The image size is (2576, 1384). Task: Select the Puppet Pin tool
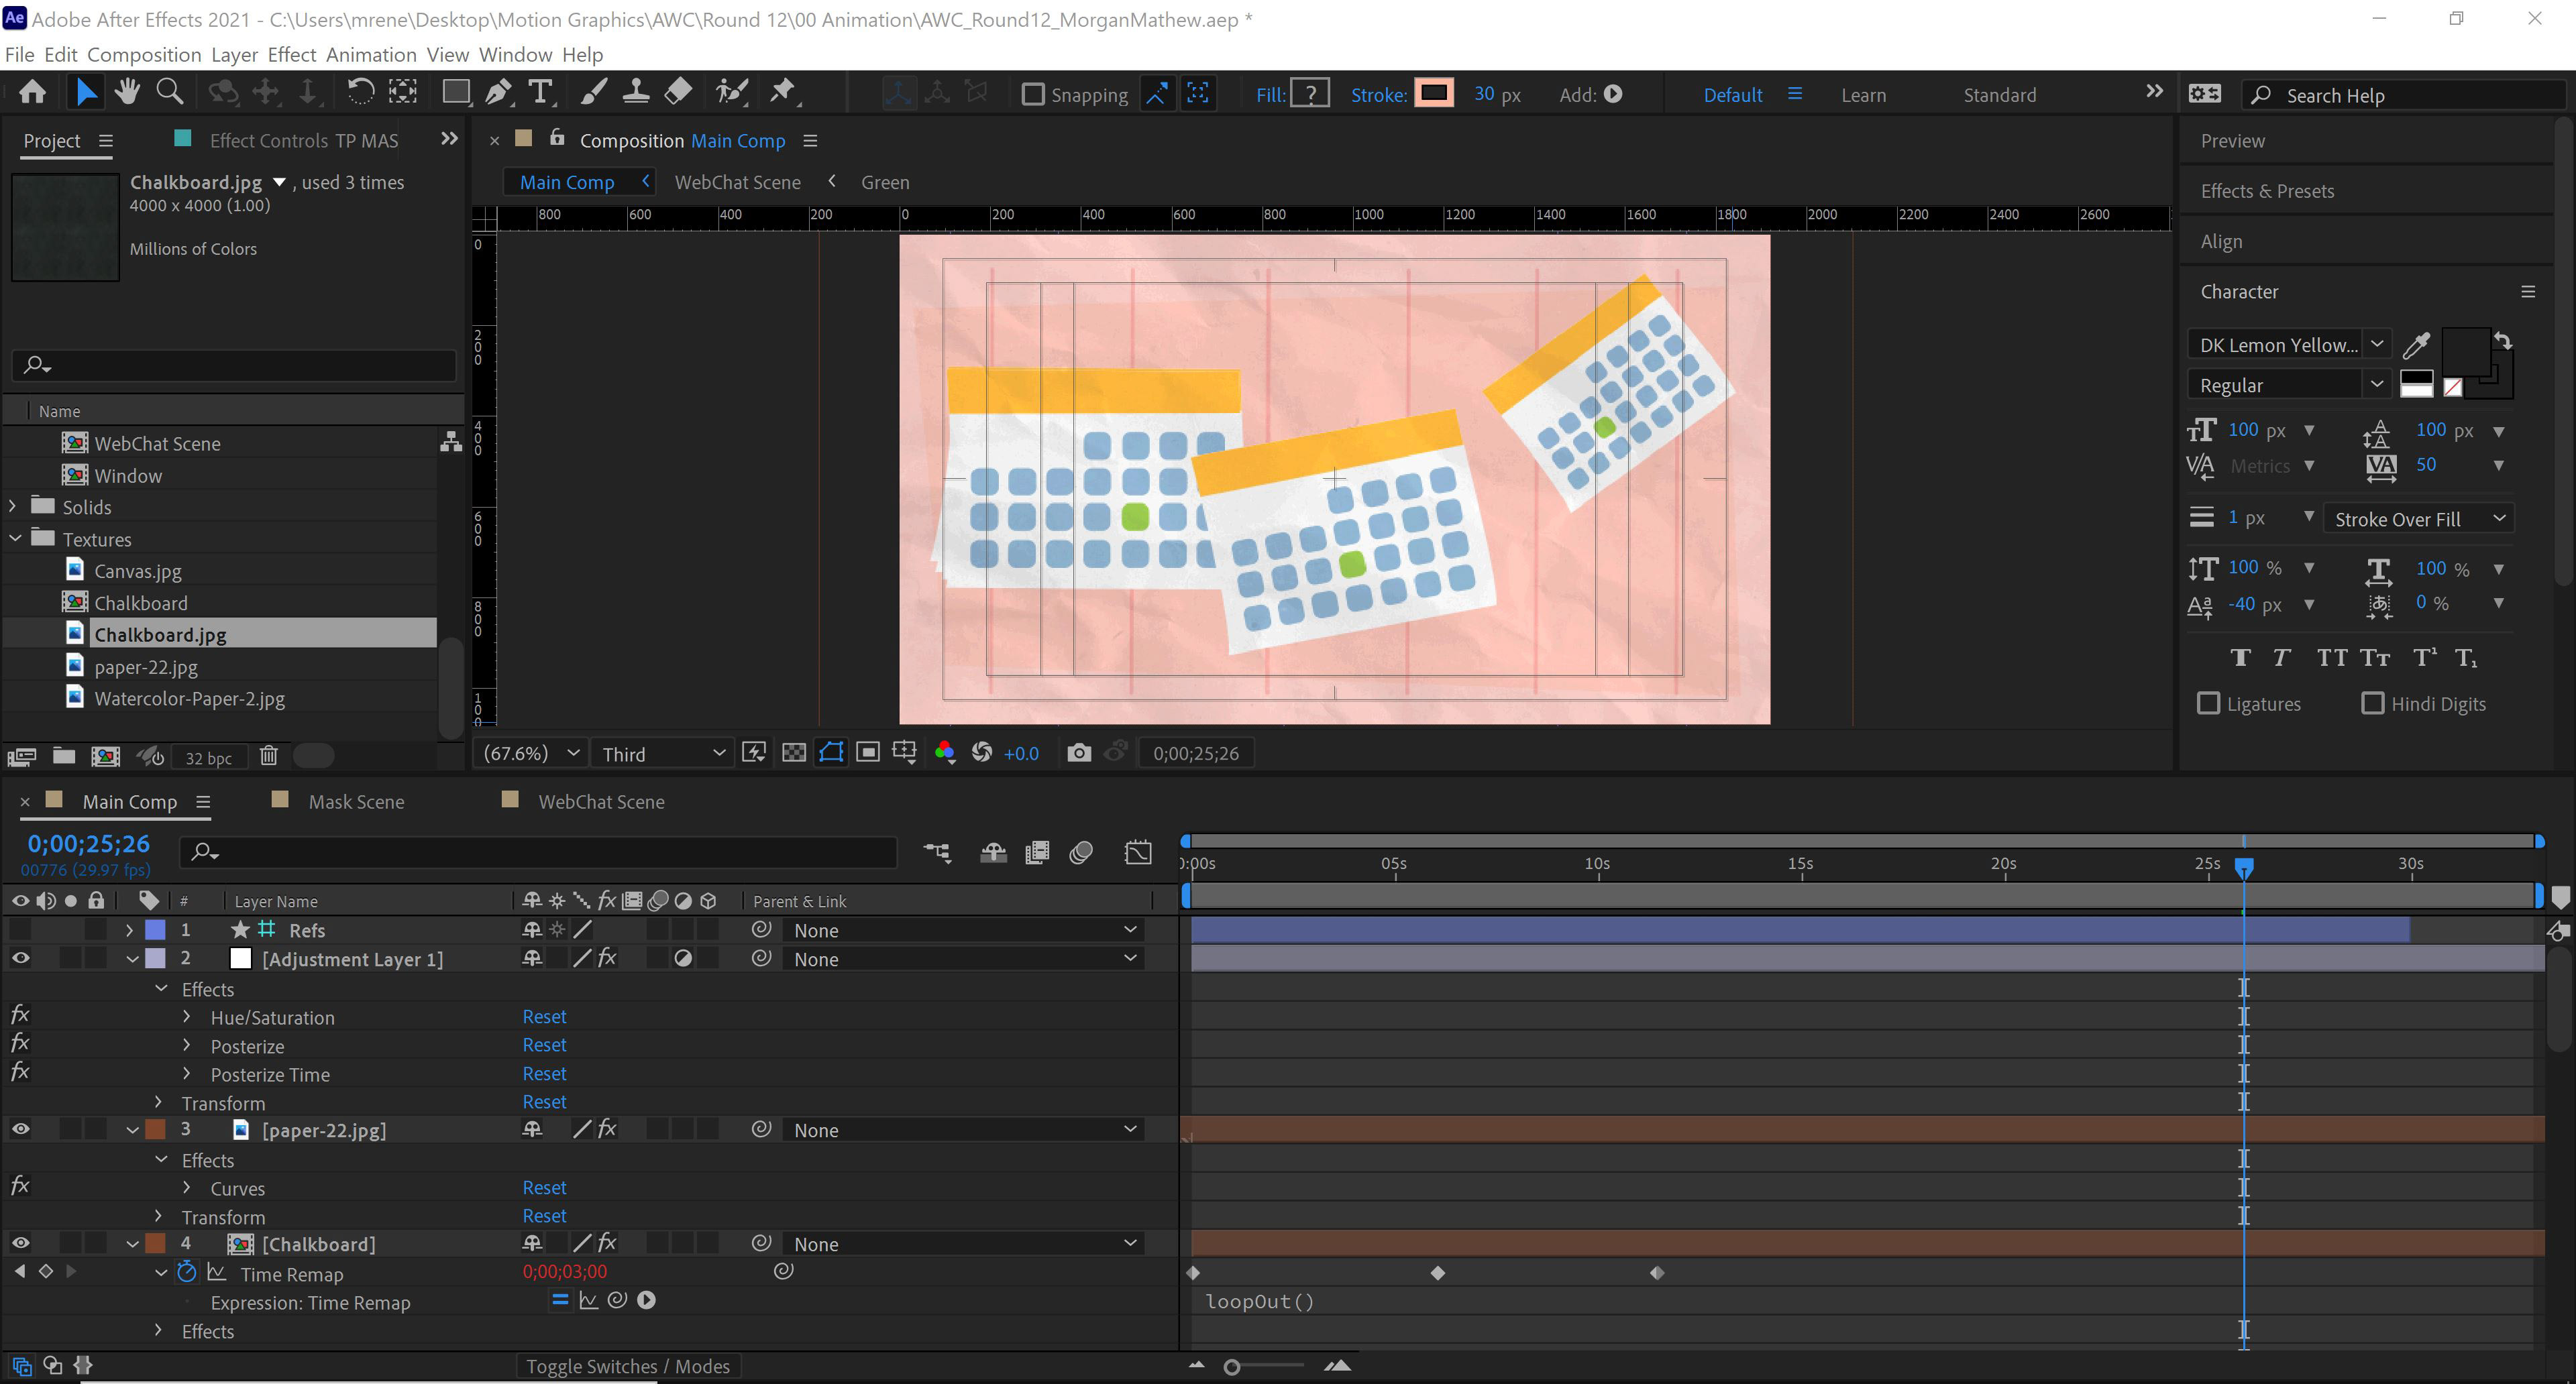(x=782, y=93)
